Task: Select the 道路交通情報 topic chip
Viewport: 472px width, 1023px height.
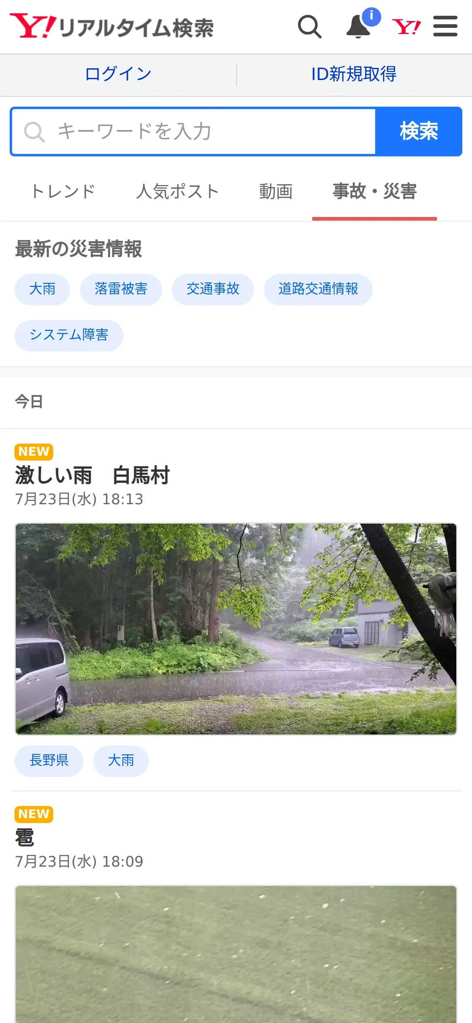Action: (318, 289)
